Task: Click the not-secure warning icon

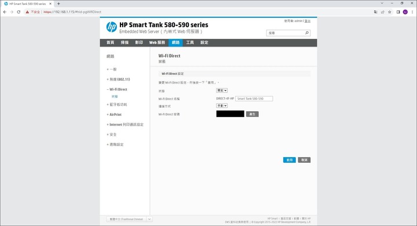Action: pos(27,12)
